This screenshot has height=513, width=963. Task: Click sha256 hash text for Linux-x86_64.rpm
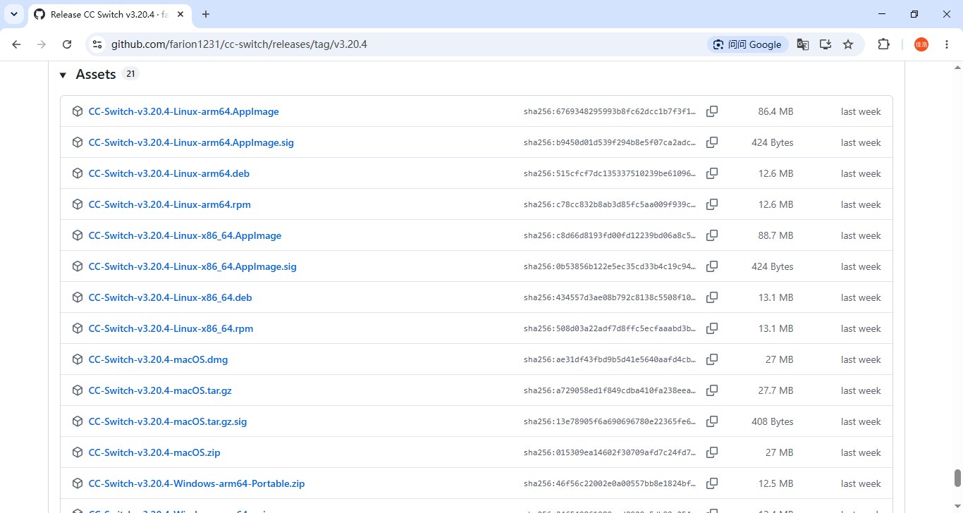(610, 328)
